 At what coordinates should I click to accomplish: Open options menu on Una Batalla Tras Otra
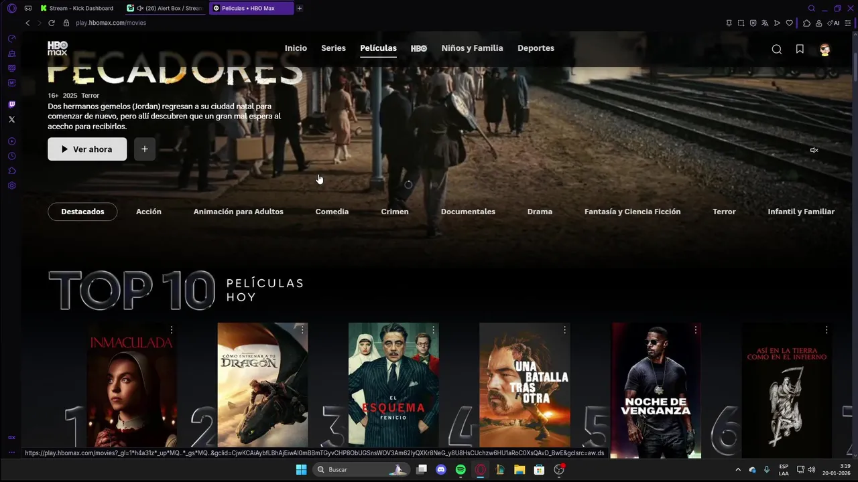pyautogui.click(x=564, y=330)
